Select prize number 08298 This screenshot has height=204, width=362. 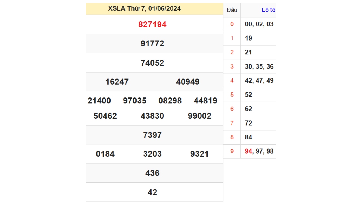point(170,101)
